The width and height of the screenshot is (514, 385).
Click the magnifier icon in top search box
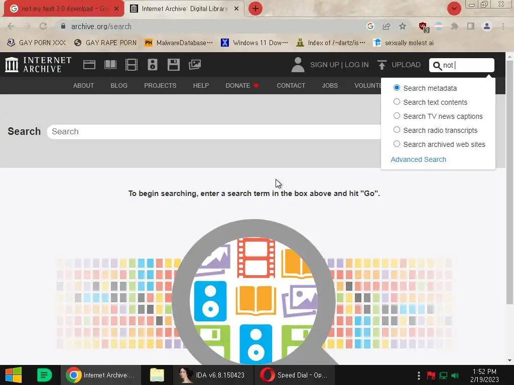437,66
